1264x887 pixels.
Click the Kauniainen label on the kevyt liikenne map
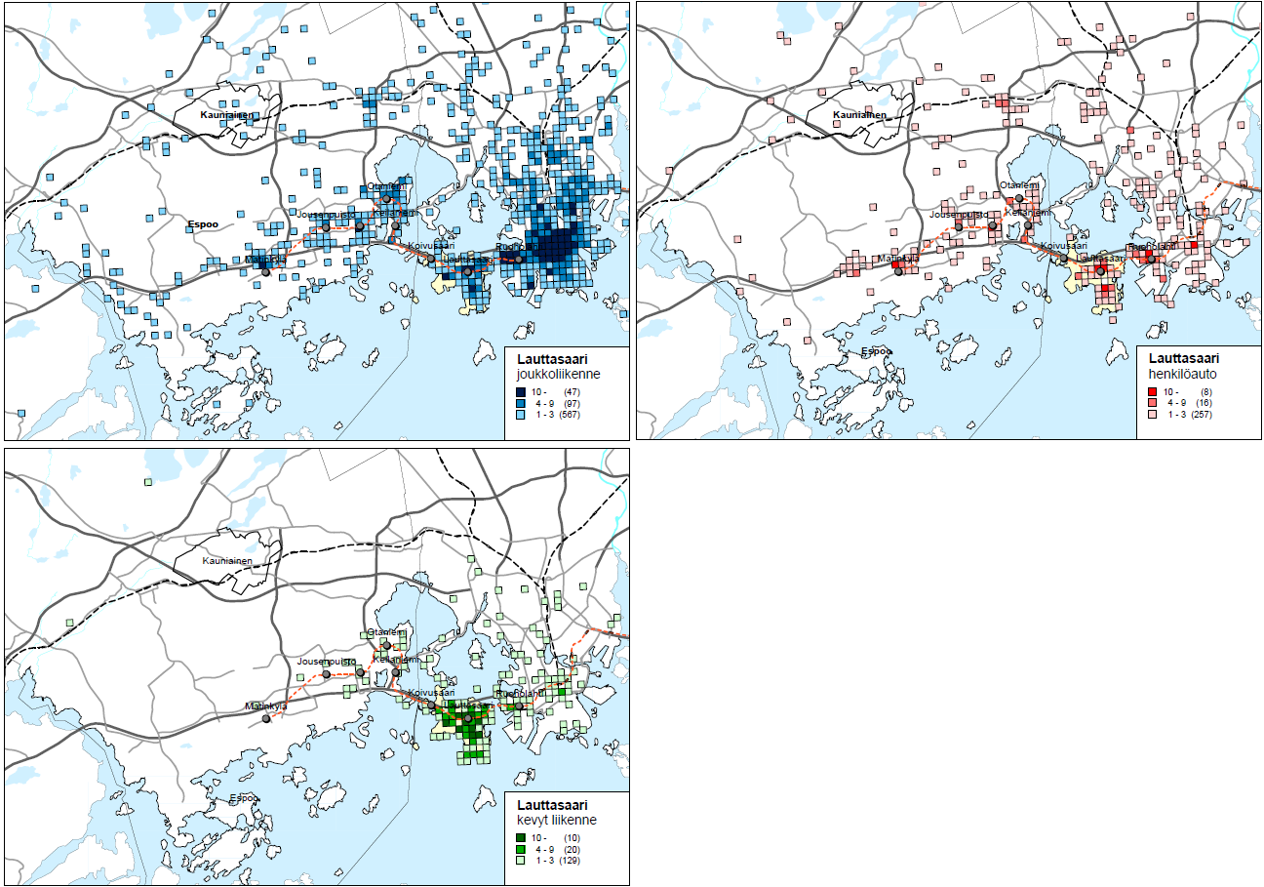pyautogui.click(x=227, y=561)
